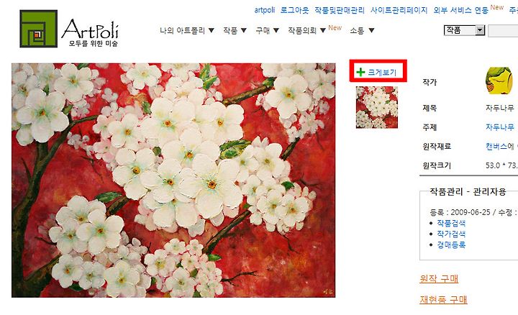Expand the 구매 menu dropdown arrow

[276, 31]
